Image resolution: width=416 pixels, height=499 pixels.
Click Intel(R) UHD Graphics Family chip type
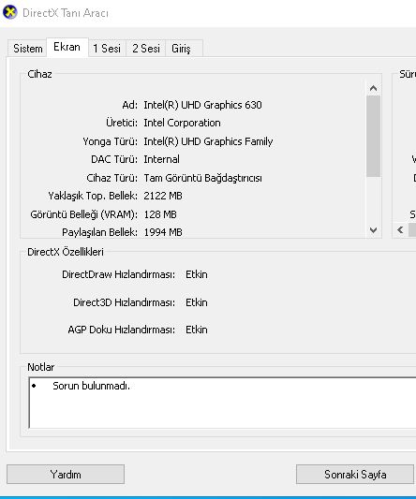(x=208, y=141)
